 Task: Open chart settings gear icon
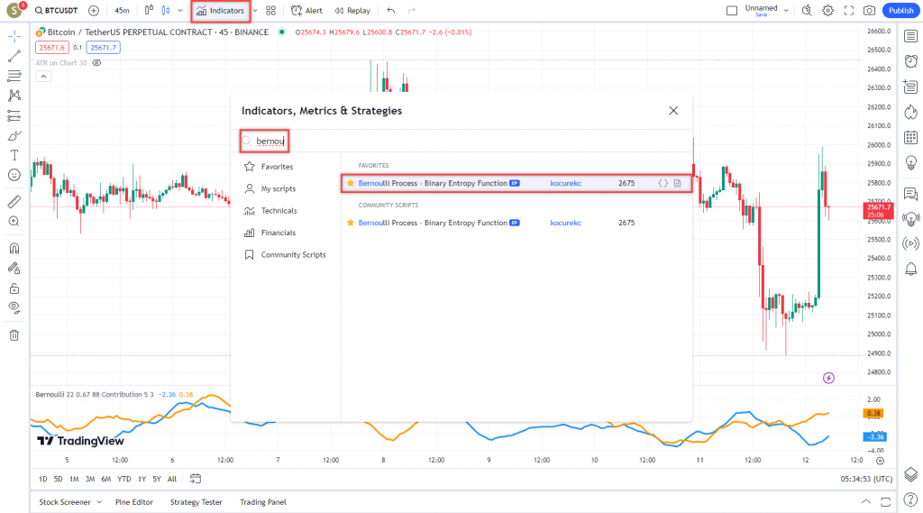coord(827,11)
